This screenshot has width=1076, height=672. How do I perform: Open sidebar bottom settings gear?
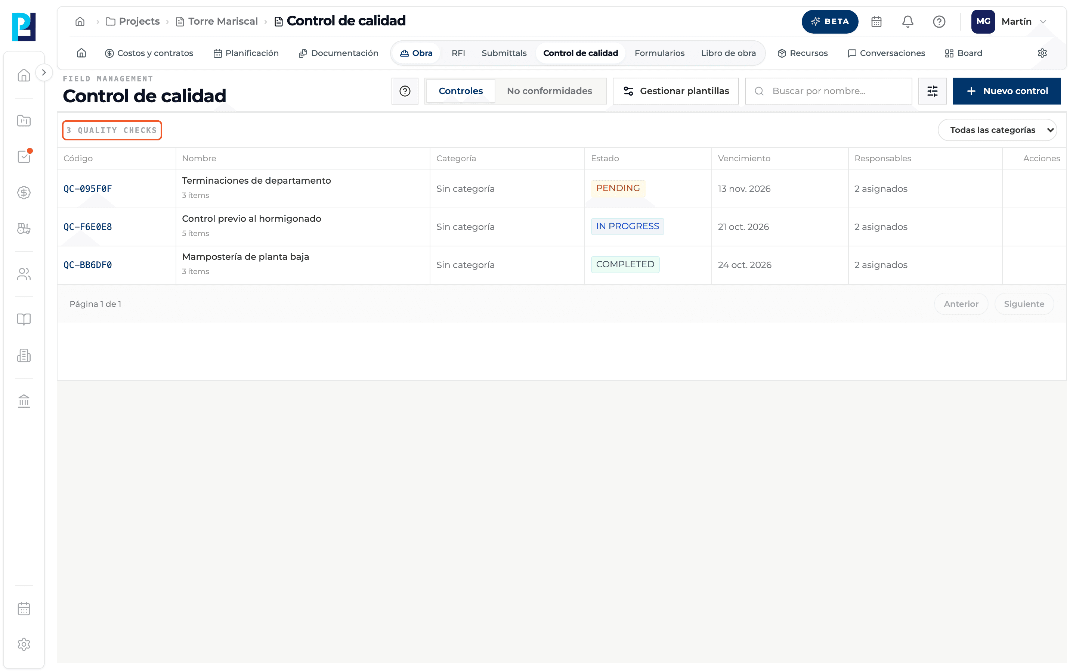pyautogui.click(x=24, y=644)
